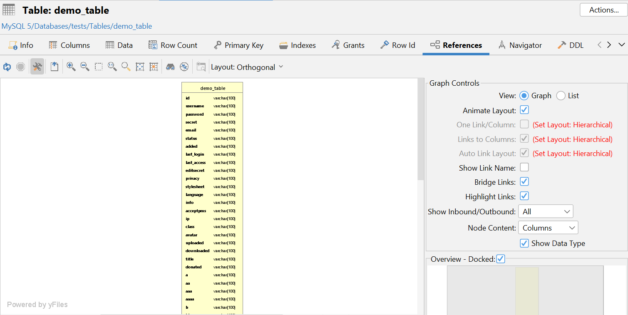
Task: Select the List view radio button
Action: tap(561, 96)
